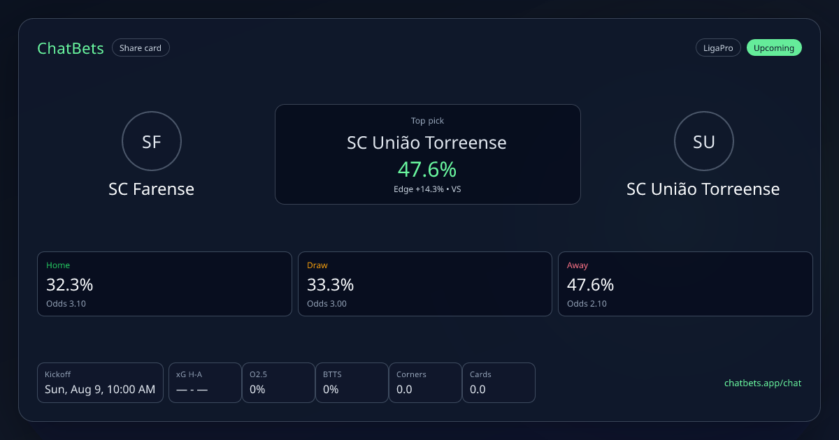Select the LigaPro league tag
This screenshot has height=440, width=839.
pyautogui.click(x=718, y=48)
